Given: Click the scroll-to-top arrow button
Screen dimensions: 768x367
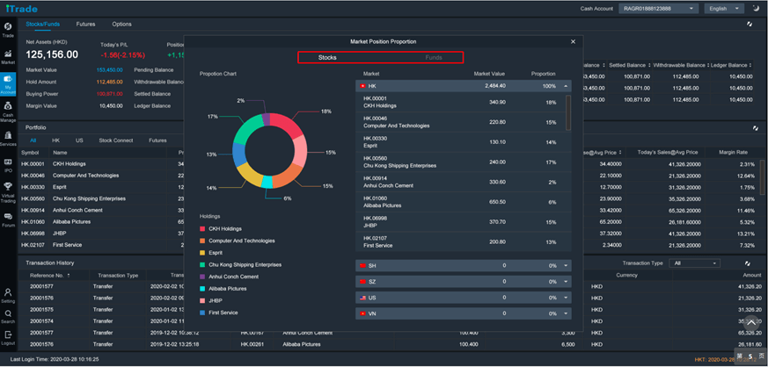Looking at the screenshot, I should pos(751,322).
